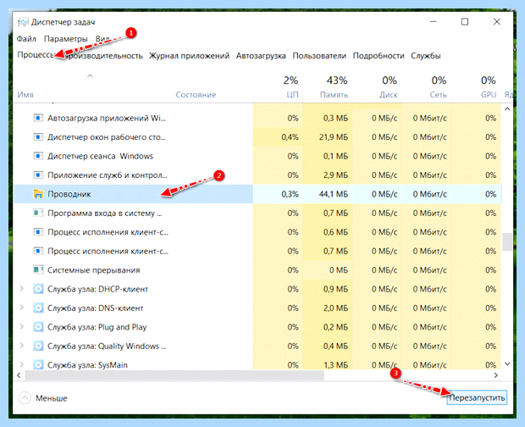The width and height of the screenshot is (525, 427).
Task: Expand Служба узла: DHCP-клиент group
Action: [22, 289]
